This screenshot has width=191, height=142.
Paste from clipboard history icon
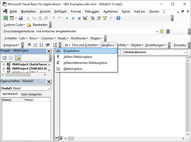pyautogui.click(x=162, y=32)
